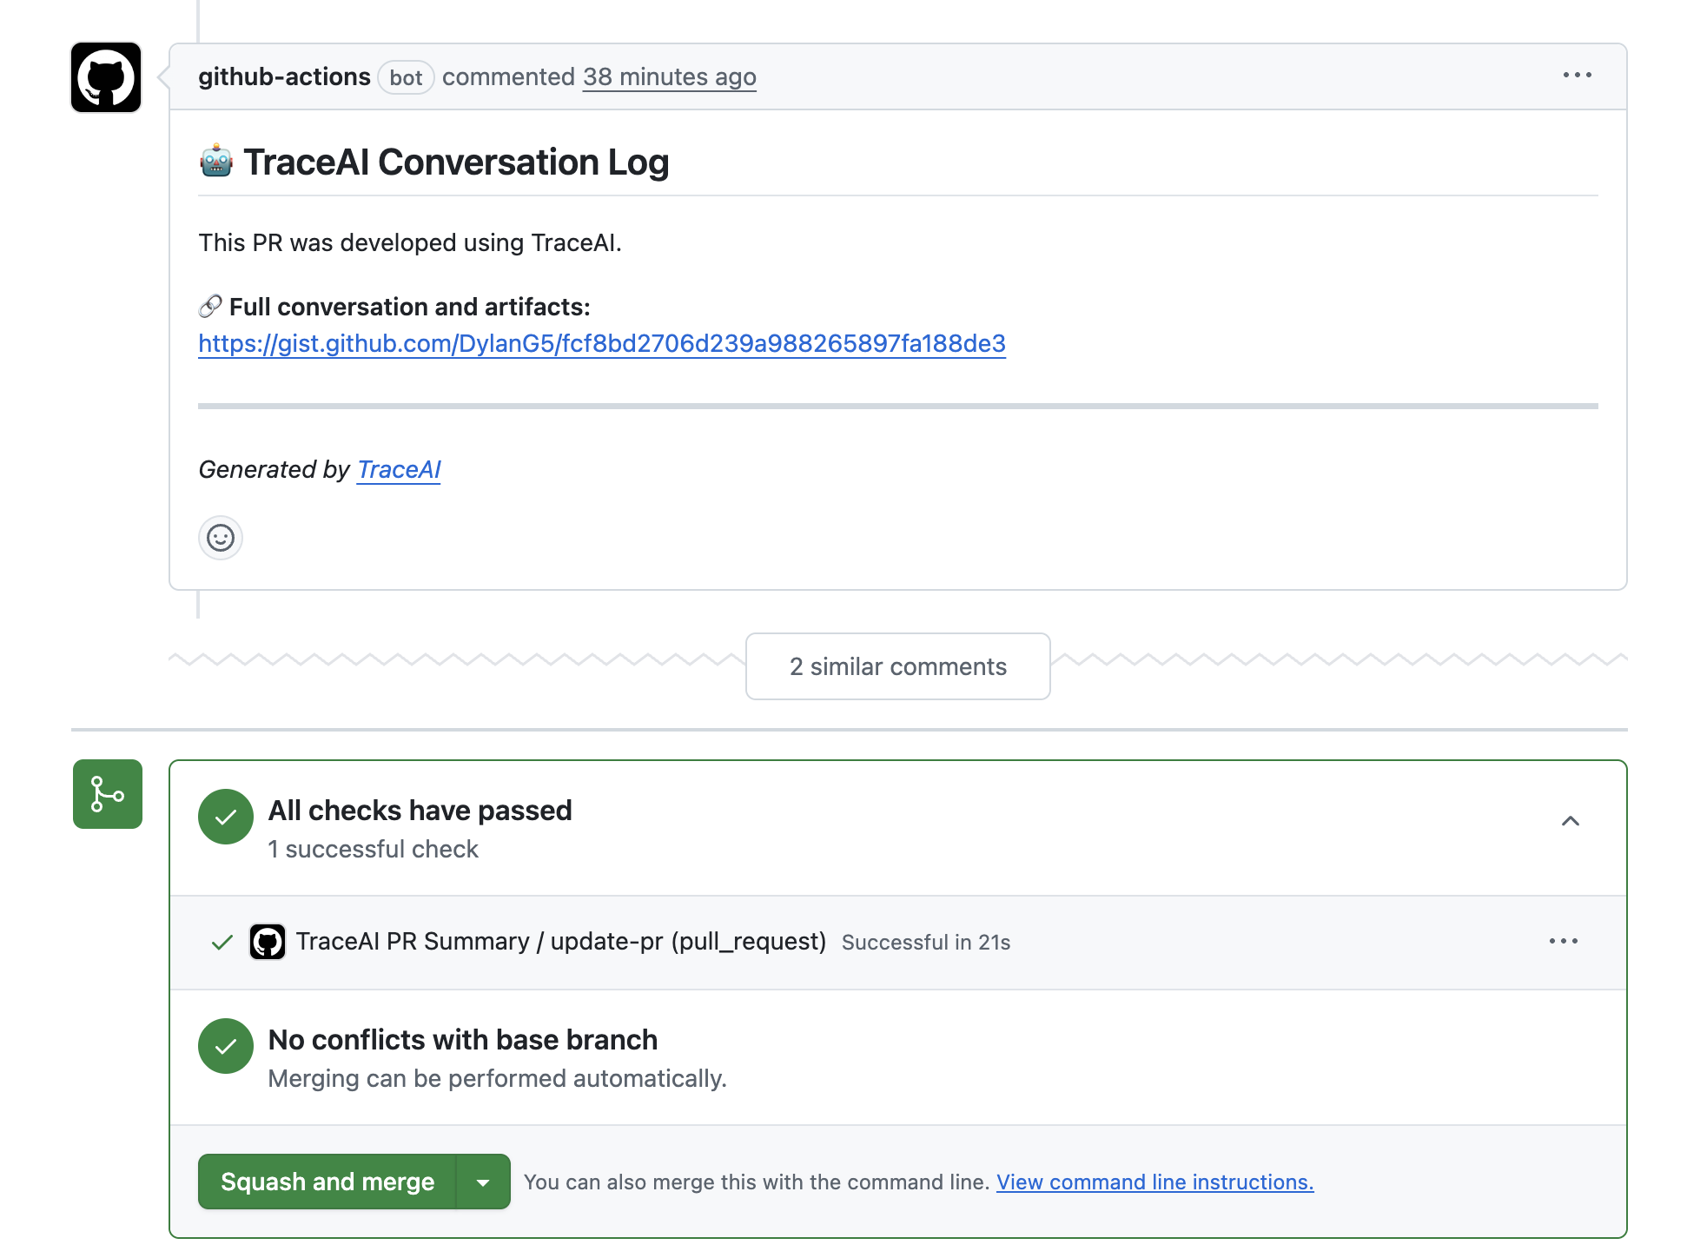Click the No conflicts green check icon
The height and width of the screenshot is (1258, 1687).
pos(226,1046)
